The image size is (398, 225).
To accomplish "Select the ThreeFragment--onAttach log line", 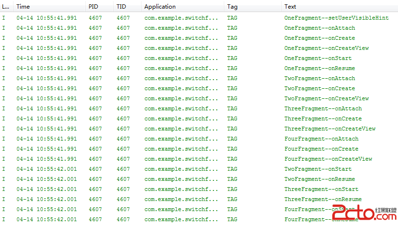I will (322, 108).
